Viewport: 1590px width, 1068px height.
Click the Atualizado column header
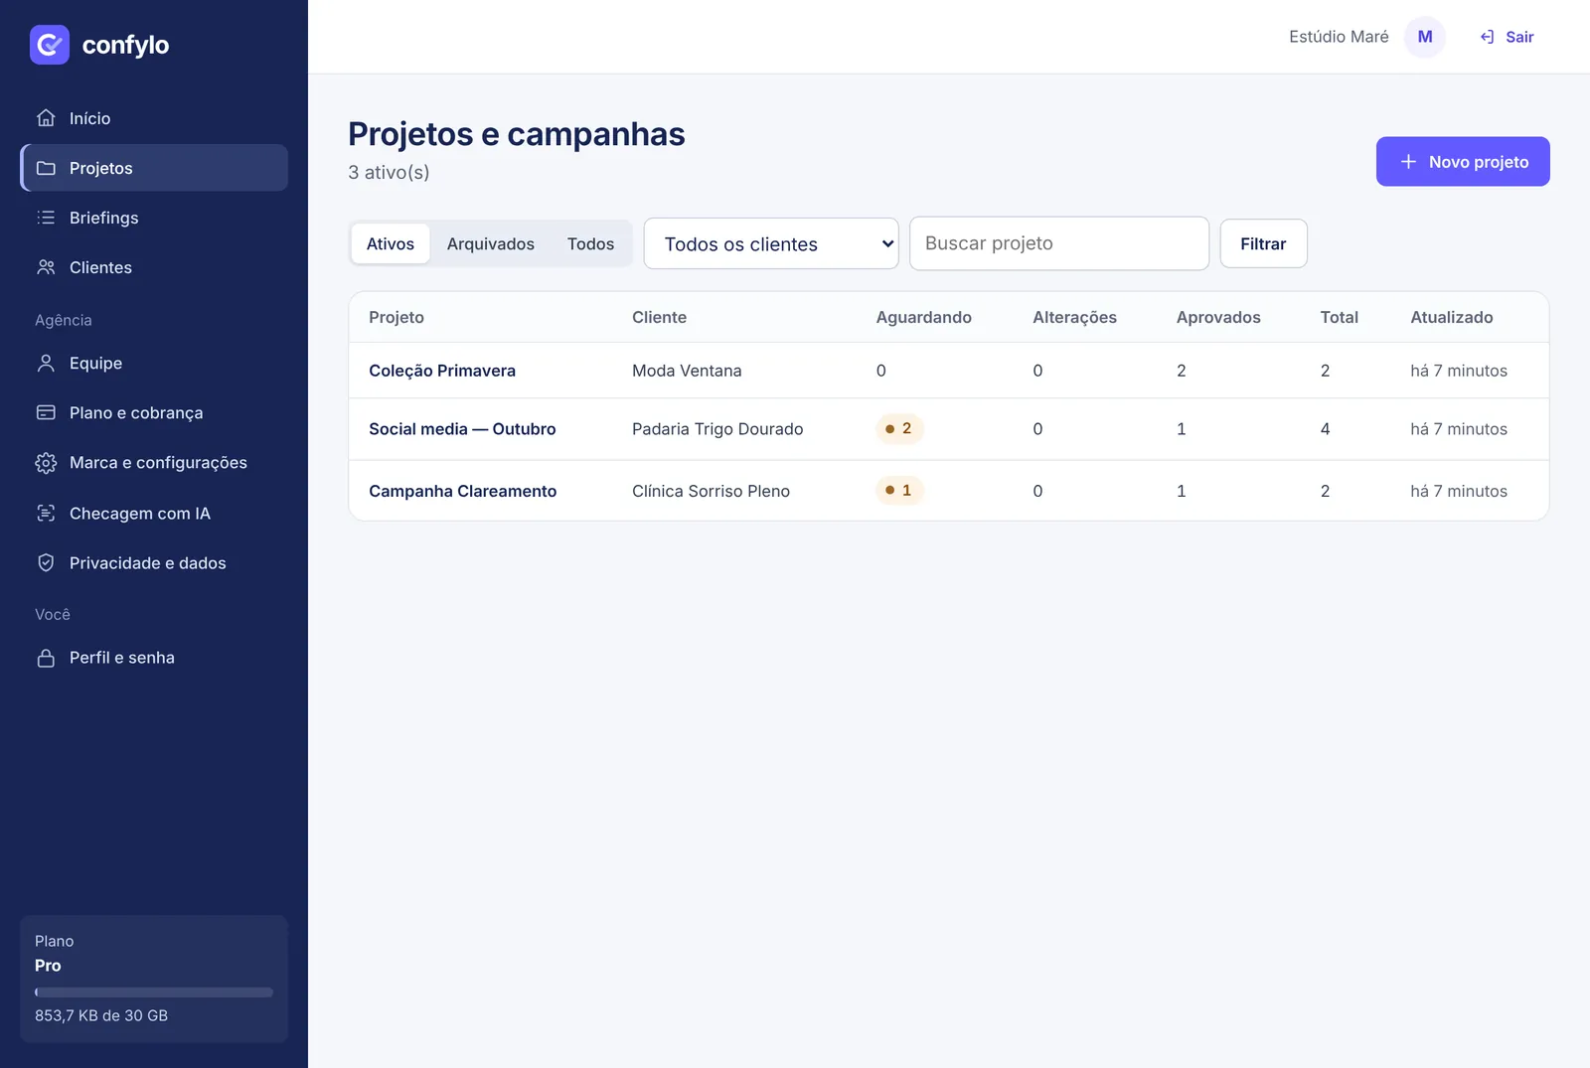pos(1451,317)
